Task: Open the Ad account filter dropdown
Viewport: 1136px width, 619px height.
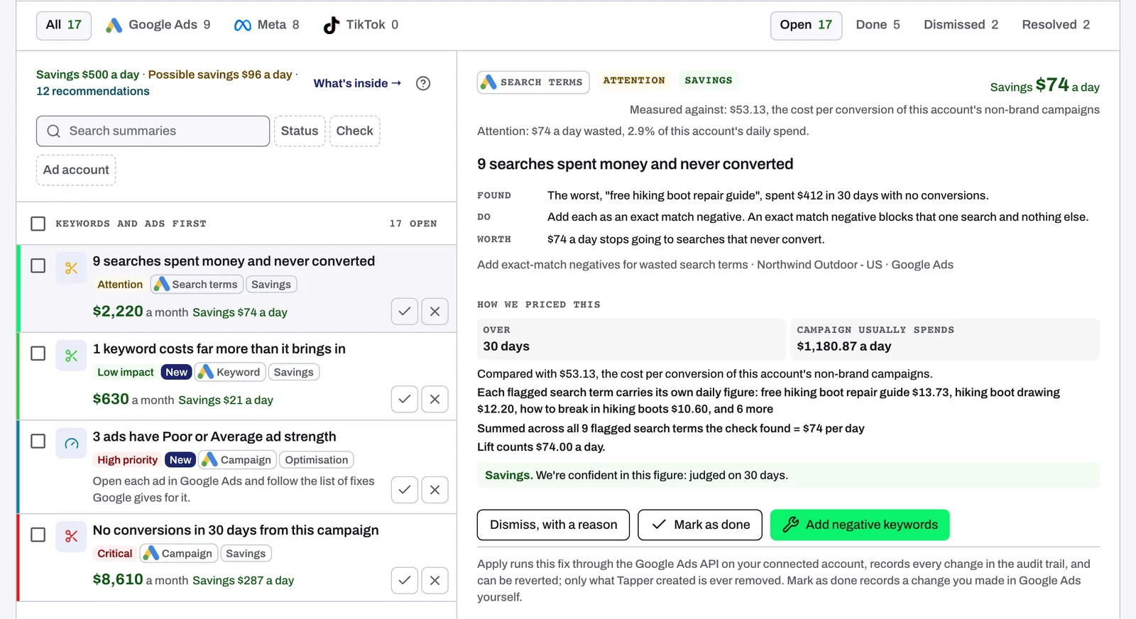Action: point(76,170)
